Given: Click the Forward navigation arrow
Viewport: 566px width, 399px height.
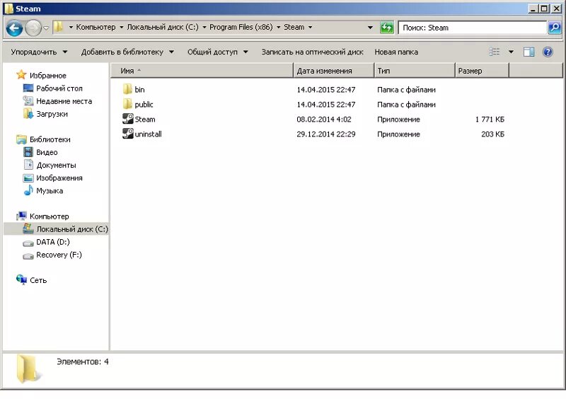Looking at the screenshot, I should [33, 28].
